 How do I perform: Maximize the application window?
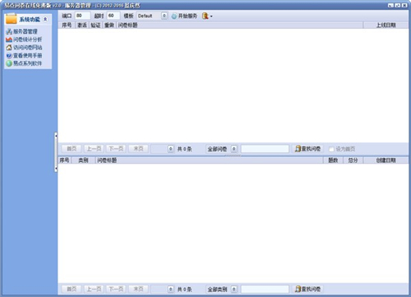[x=398, y=5]
